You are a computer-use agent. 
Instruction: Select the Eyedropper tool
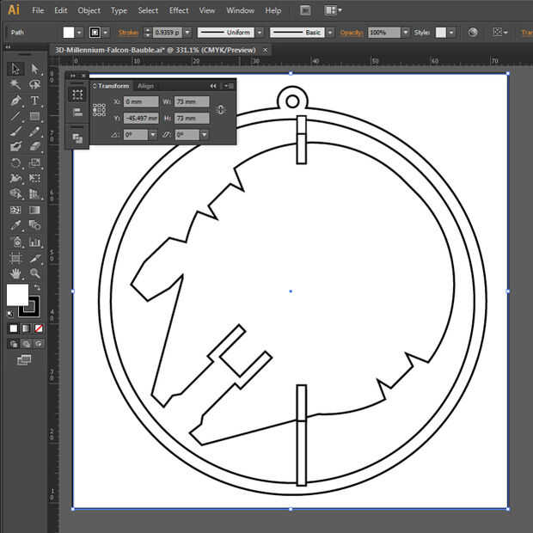15,225
